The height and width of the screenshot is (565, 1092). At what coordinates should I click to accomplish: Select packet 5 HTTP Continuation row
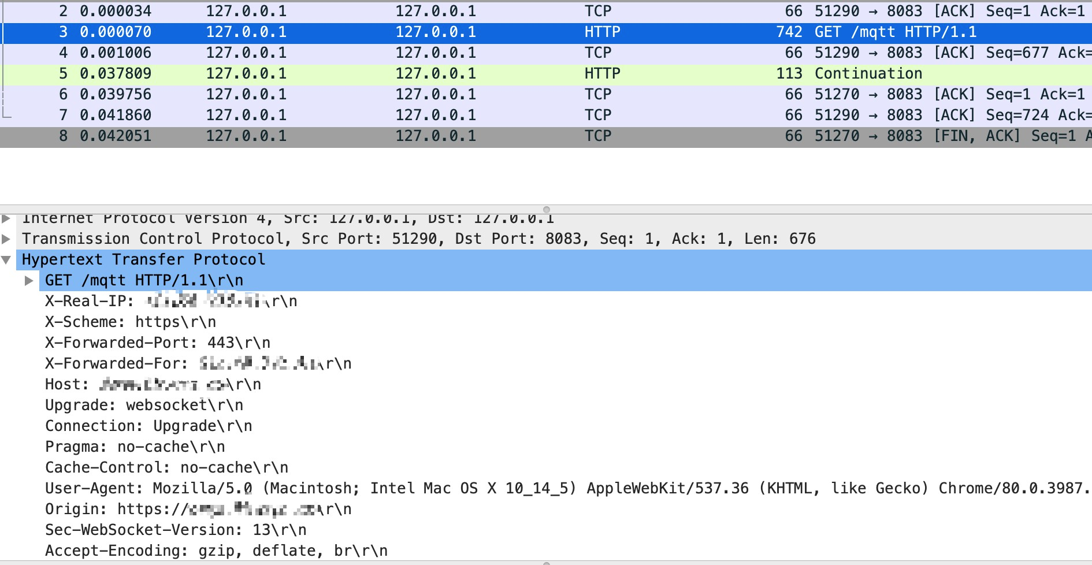point(546,74)
